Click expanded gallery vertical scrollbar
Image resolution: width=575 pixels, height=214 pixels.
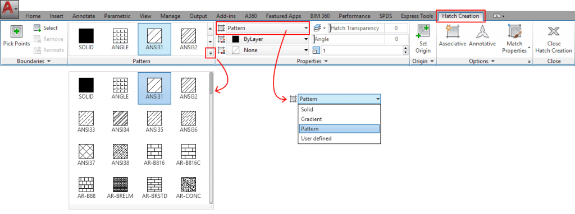click(x=211, y=84)
